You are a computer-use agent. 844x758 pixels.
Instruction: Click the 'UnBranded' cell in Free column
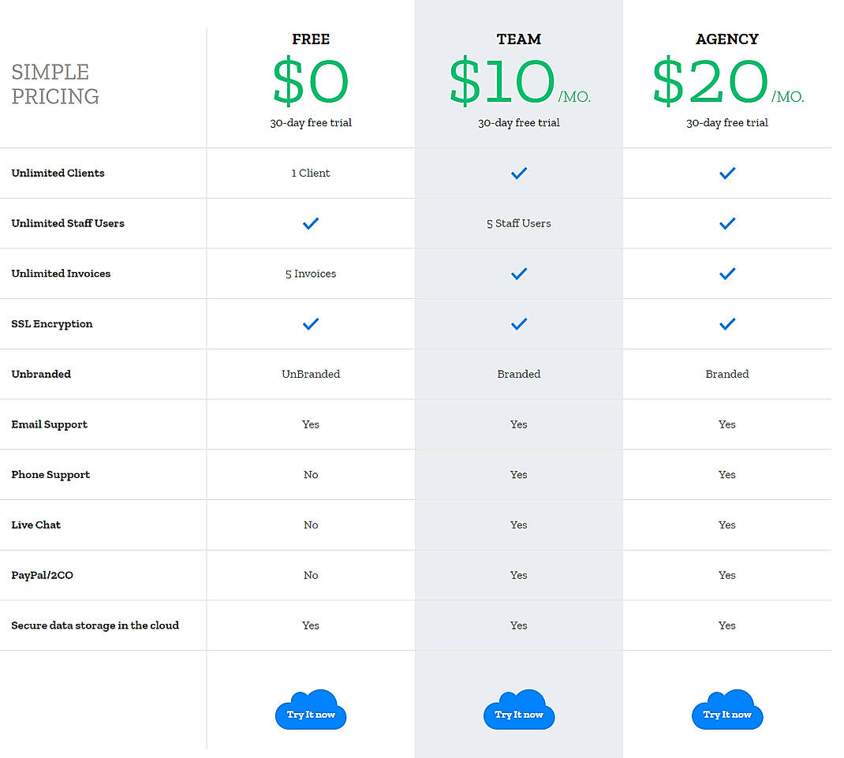click(x=311, y=374)
